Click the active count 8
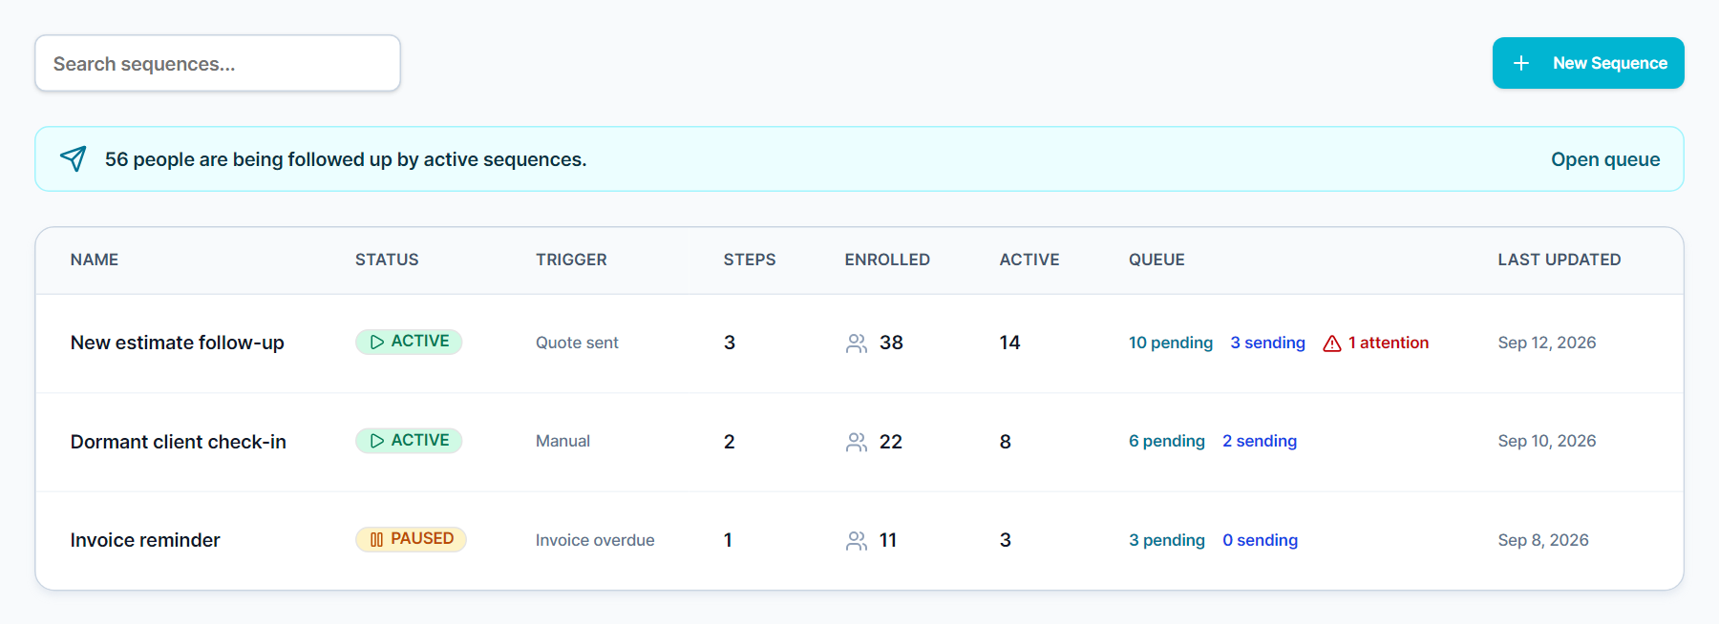 coord(1006,442)
